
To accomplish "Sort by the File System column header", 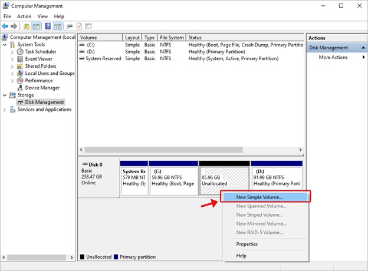I will [x=172, y=38].
